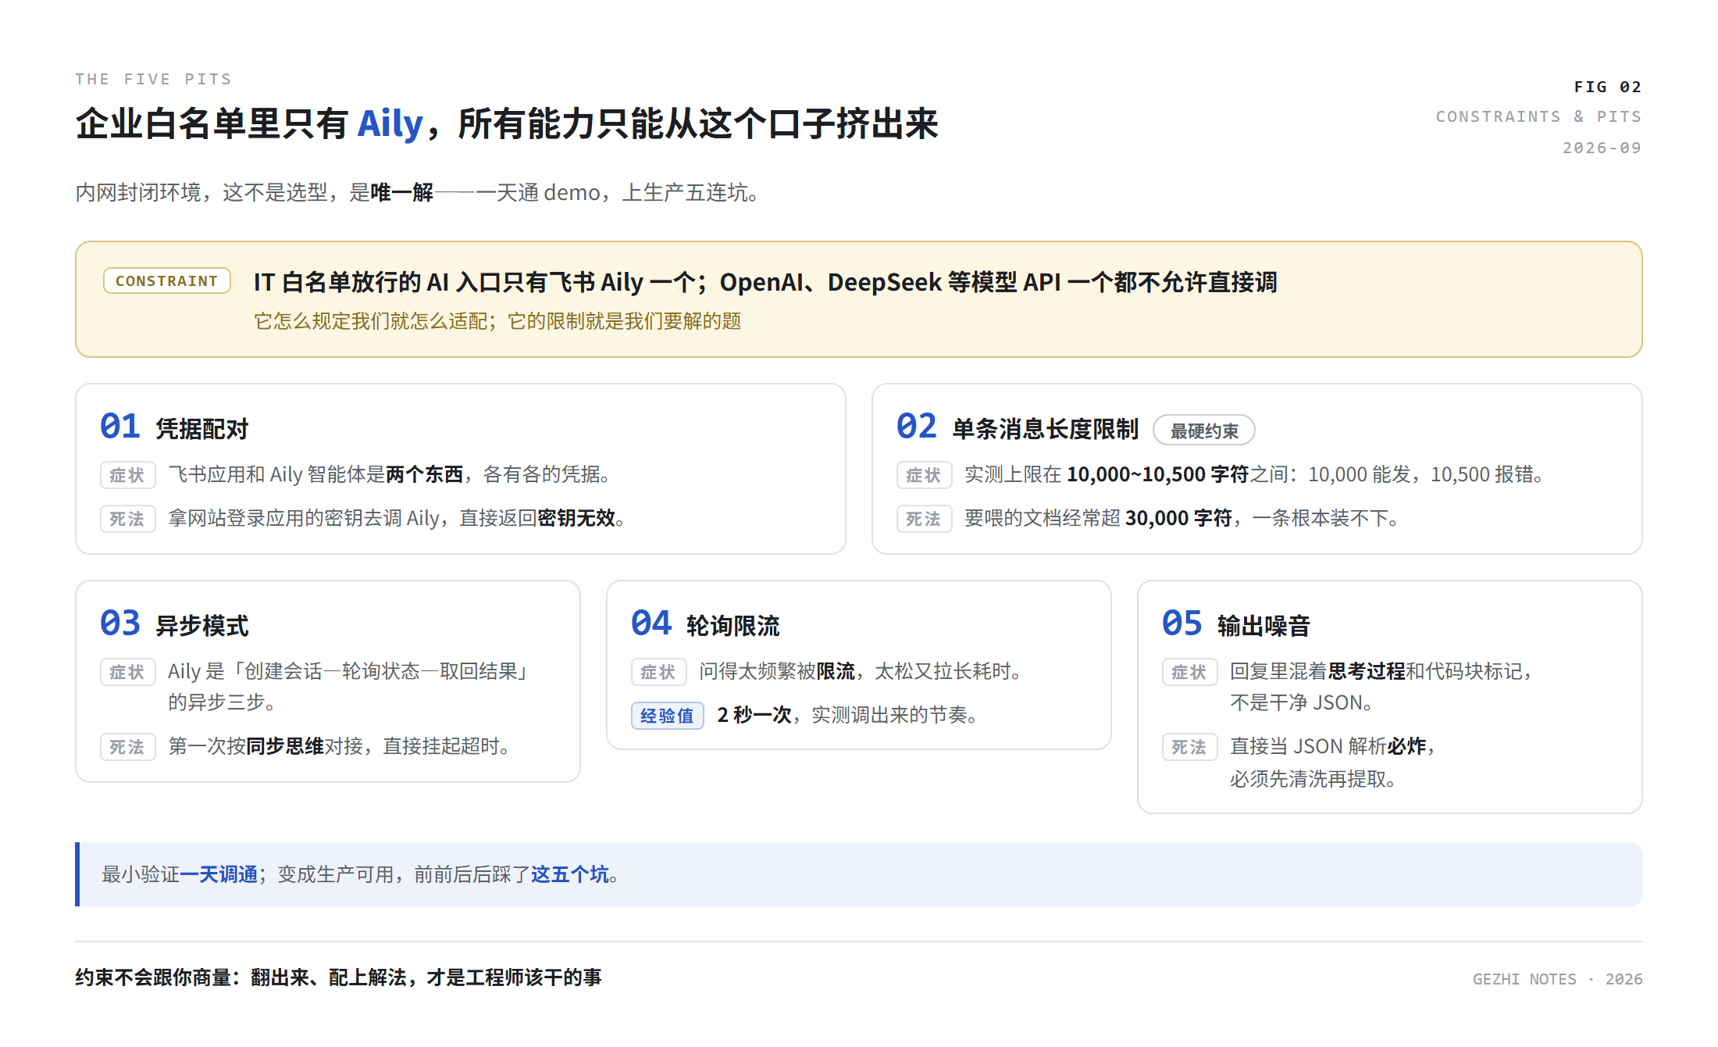Click the 症状 tag in 凭据配对 card
Viewport: 1718px width, 1047px height.
tap(127, 474)
